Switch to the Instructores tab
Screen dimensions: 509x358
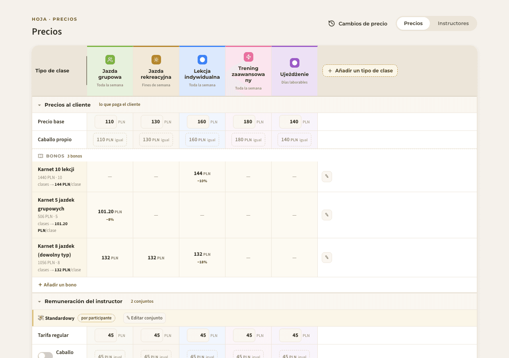453,23
